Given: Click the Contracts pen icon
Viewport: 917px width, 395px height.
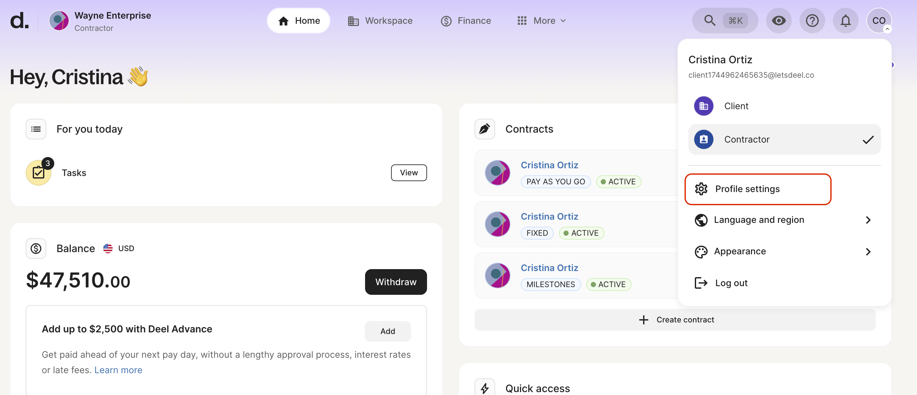Looking at the screenshot, I should point(484,129).
